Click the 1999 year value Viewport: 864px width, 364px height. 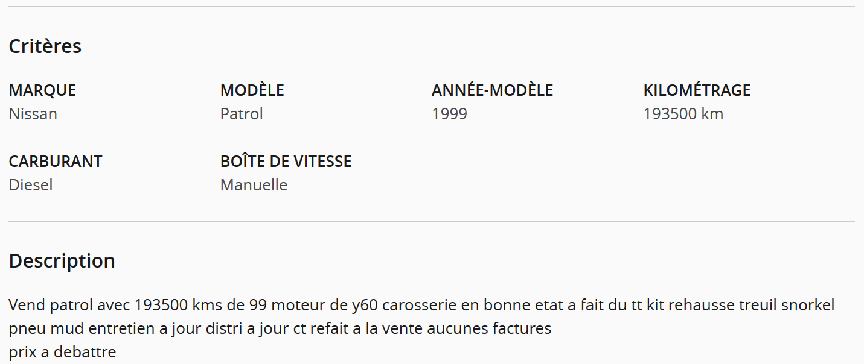pyautogui.click(x=449, y=114)
